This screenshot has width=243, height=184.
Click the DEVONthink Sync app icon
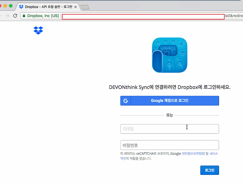(169, 55)
